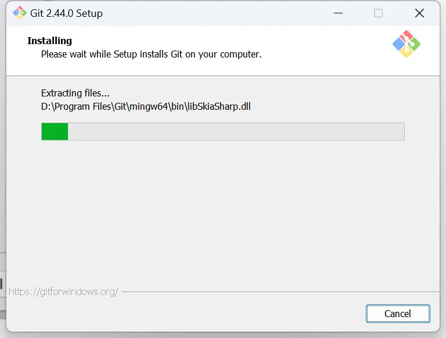Click the libSkiaSharp.dll file path text
The width and height of the screenshot is (446, 338).
point(146,106)
